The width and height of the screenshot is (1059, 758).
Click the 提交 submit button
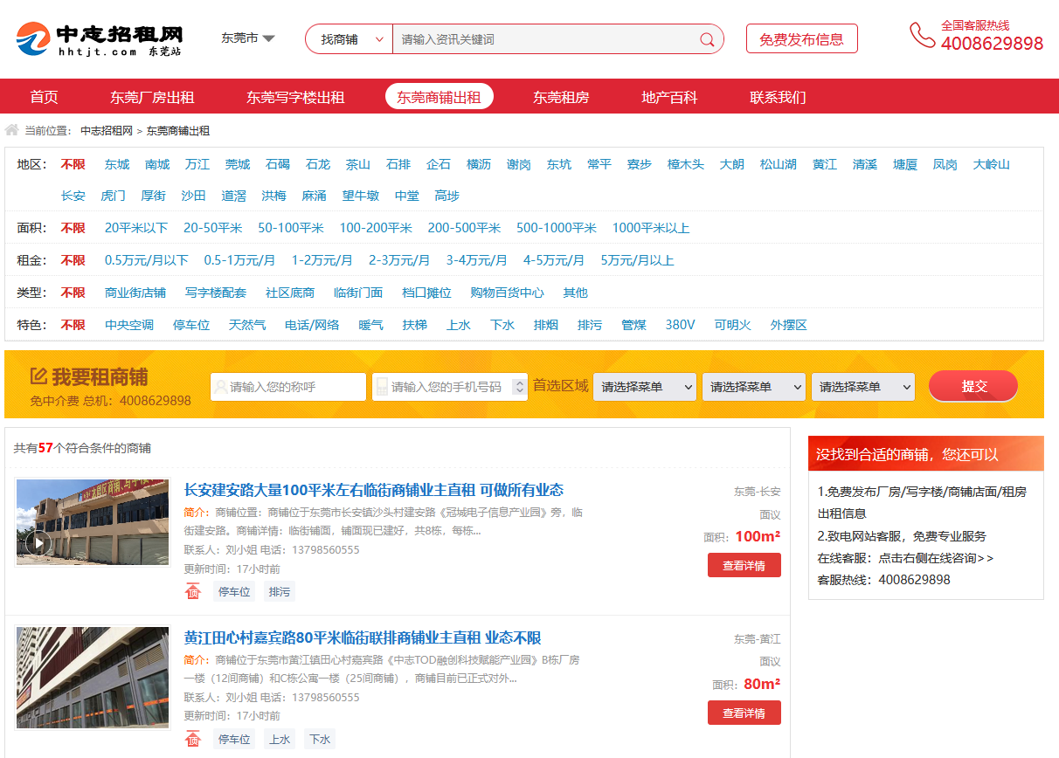(972, 386)
